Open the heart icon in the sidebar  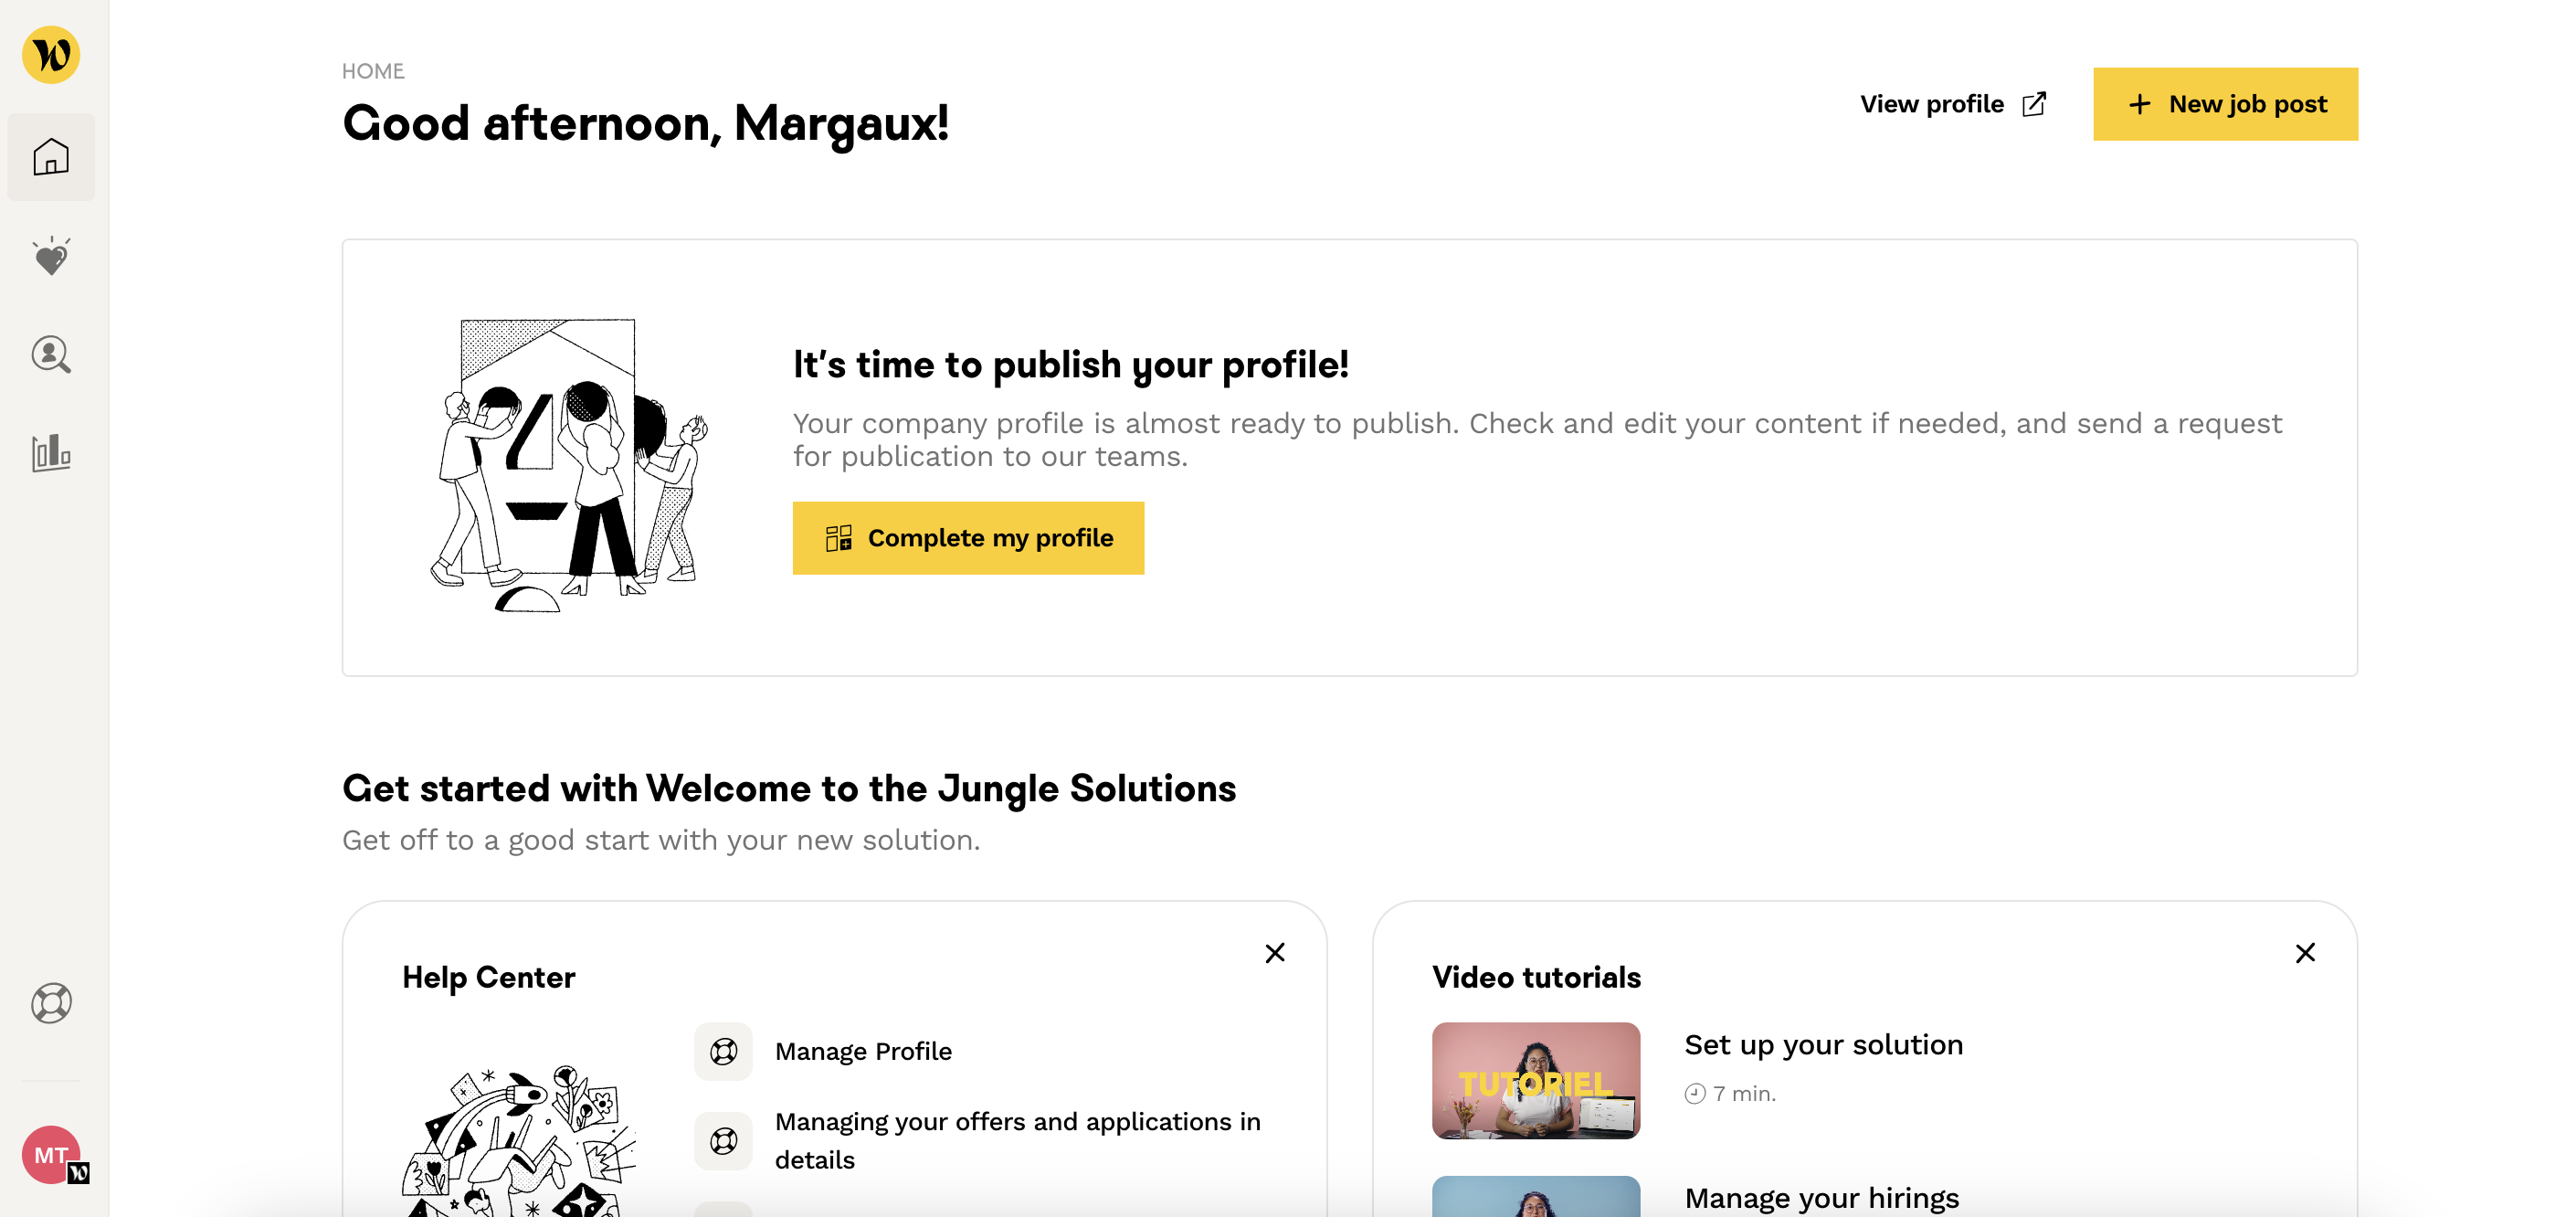pyautogui.click(x=51, y=257)
